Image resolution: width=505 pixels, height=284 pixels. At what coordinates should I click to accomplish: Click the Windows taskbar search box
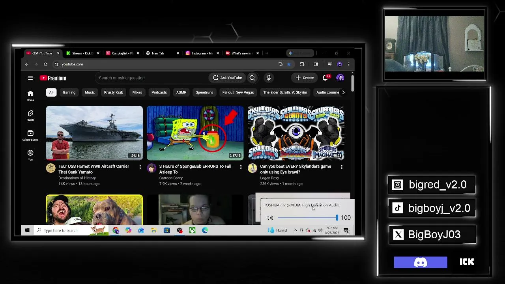pos(71,230)
